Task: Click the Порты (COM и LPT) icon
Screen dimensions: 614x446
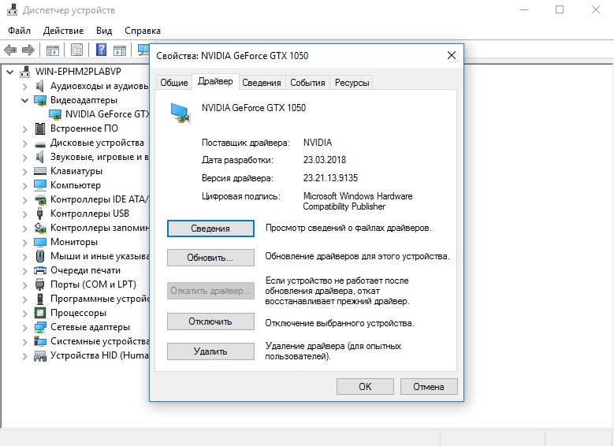Action: 39,284
